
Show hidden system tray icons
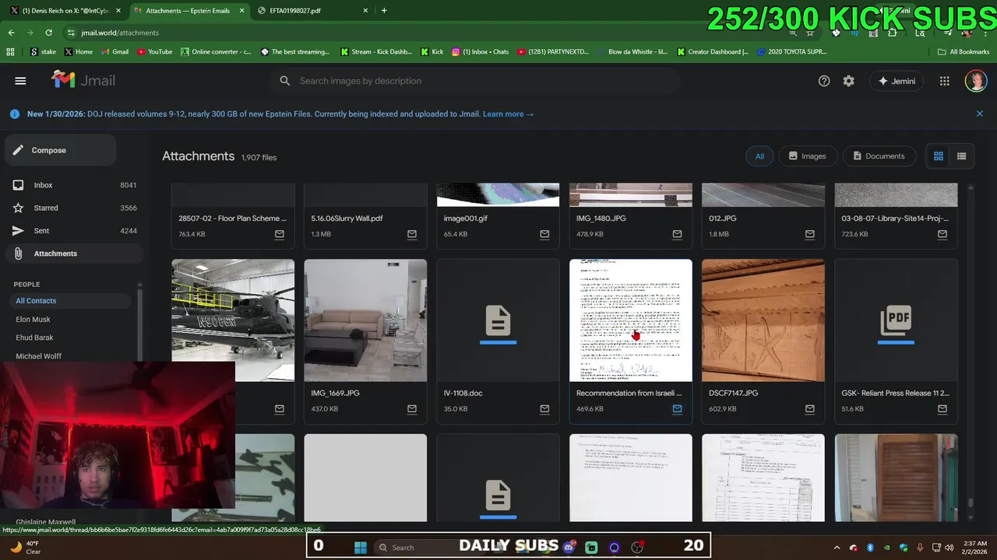[x=837, y=548]
